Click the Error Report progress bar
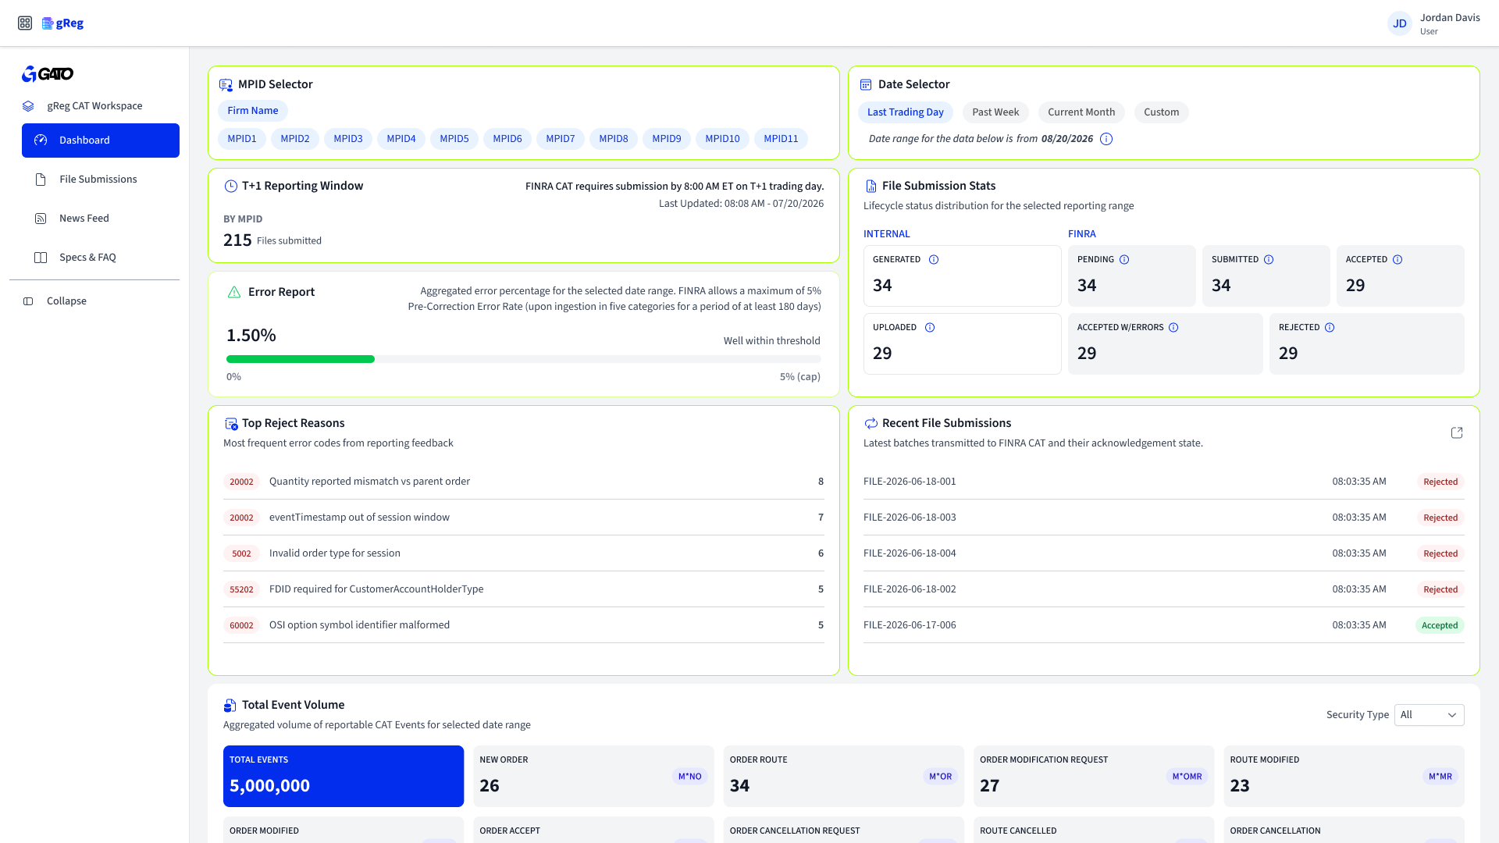1499x843 pixels. pos(524,359)
